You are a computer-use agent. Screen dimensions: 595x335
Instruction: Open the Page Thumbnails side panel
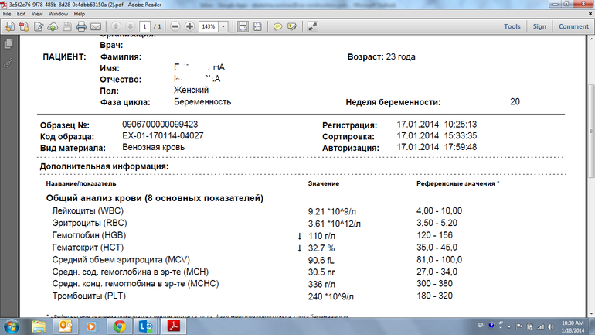[x=8, y=45]
